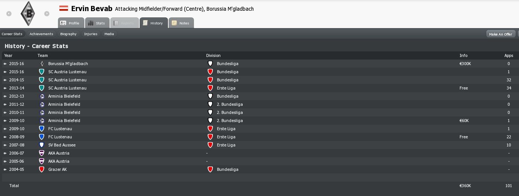Open the Stats tab
This screenshot has width=519, height=196.
(97, 23)
